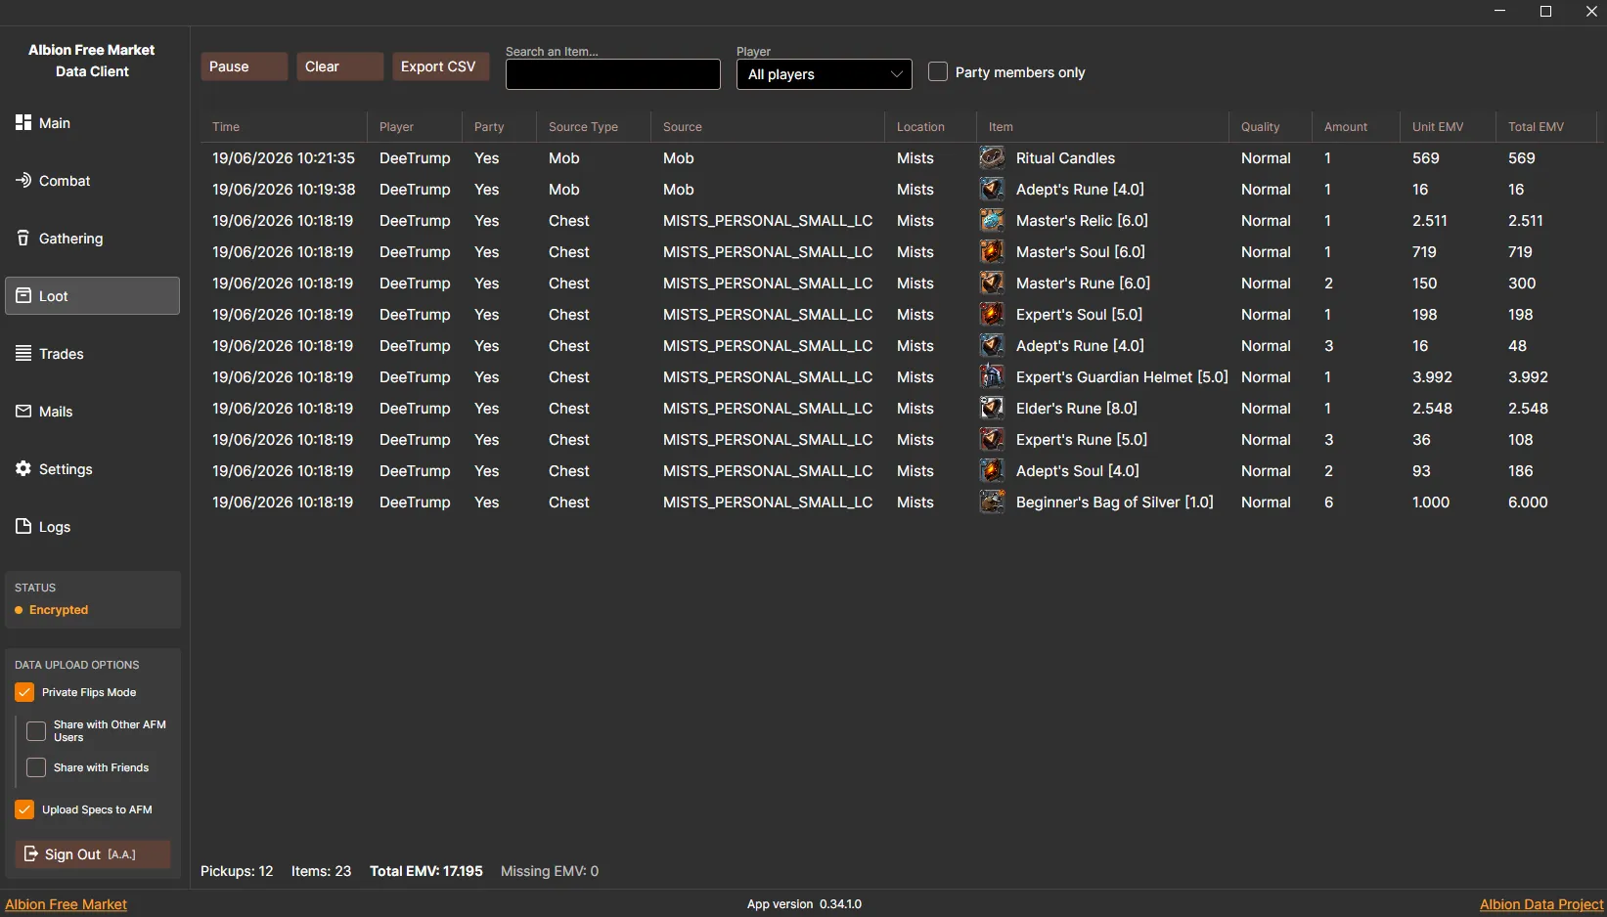Click Adept's Soul [4.0] item icon
The height and width of the screenshot is (917, 1607).
pos(992,470)
